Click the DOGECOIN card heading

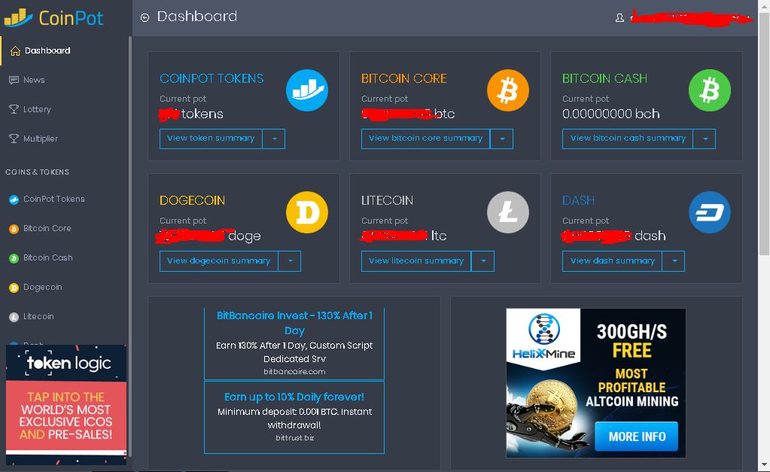192,200
